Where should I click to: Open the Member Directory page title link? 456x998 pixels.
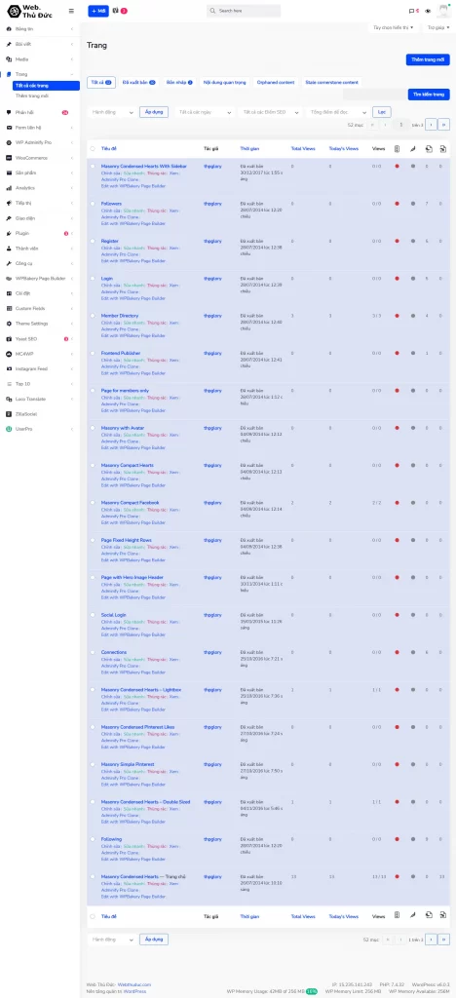[120, 316]
